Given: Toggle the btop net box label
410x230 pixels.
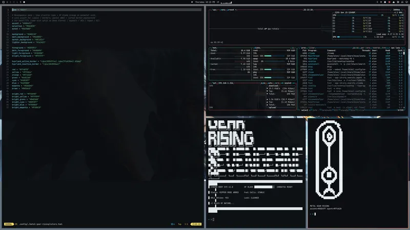Looking at the screenshot, I should point(214,83).
